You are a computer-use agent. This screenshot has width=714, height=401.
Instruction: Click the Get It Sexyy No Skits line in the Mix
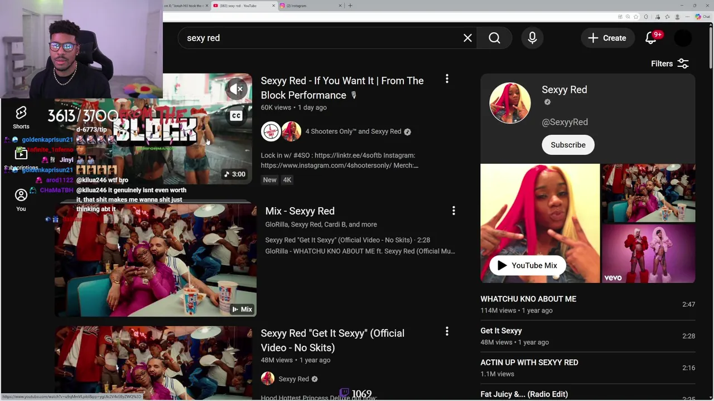click(348, 240)
